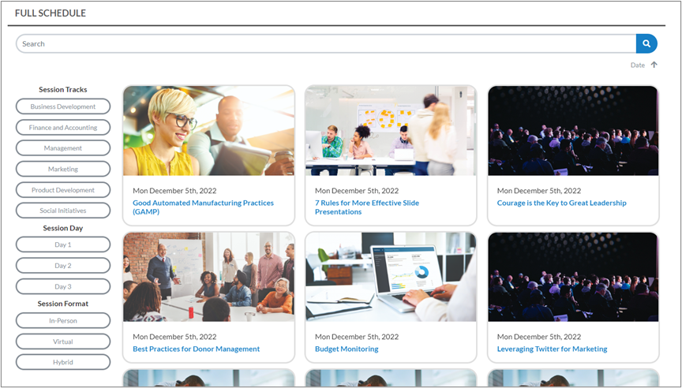Select the Hybrid session format filter
Viewport: 682px width, 388px height.
[x=63, y=362]
